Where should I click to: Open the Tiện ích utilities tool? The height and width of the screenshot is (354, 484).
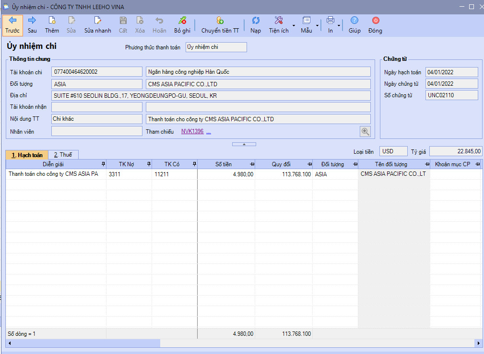[x=278, y=25]
